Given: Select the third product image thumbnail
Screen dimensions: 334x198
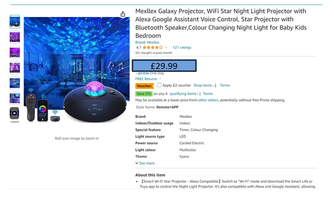Looking at the screenshot, I should coord(14,52).
